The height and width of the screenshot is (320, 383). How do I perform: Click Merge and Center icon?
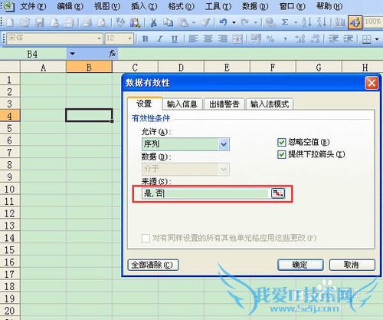(x=237, y=39)
